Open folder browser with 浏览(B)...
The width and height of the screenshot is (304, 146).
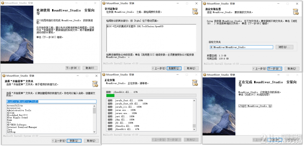[284, 47]
